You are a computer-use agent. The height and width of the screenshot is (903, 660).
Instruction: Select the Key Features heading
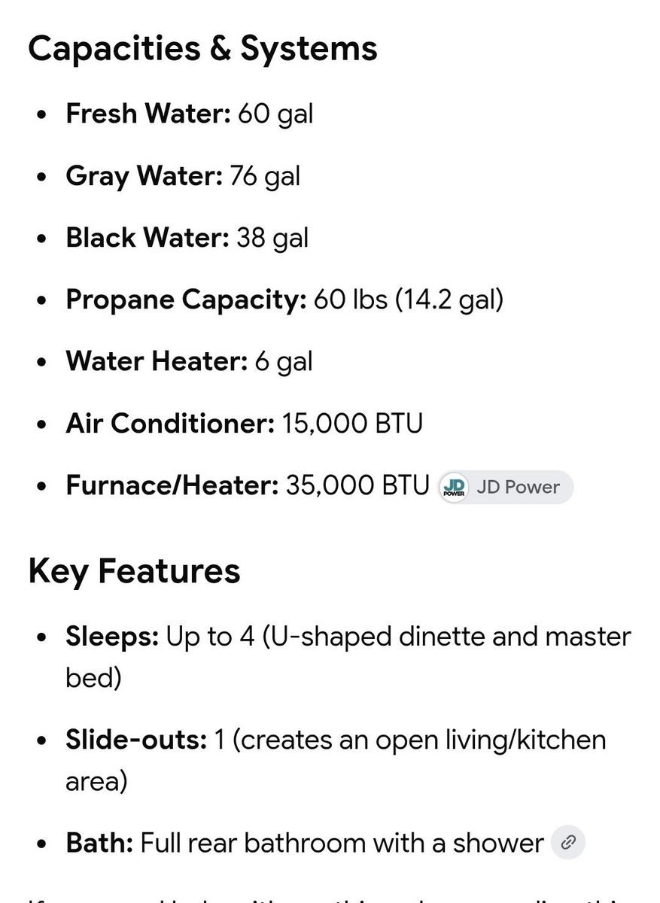(x=134, y=570)
